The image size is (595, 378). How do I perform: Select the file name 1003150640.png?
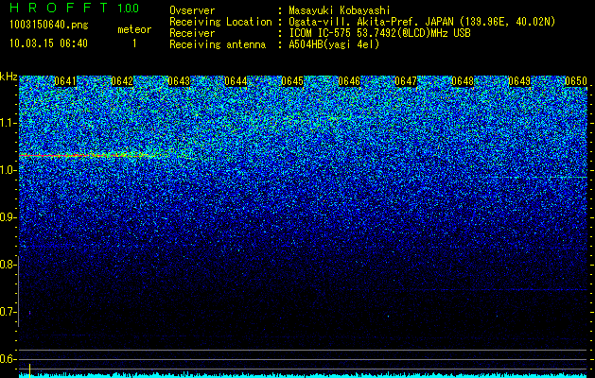click(49, 25)
